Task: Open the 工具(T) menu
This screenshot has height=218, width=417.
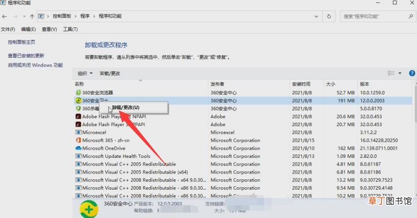Action: coord(70,29)
